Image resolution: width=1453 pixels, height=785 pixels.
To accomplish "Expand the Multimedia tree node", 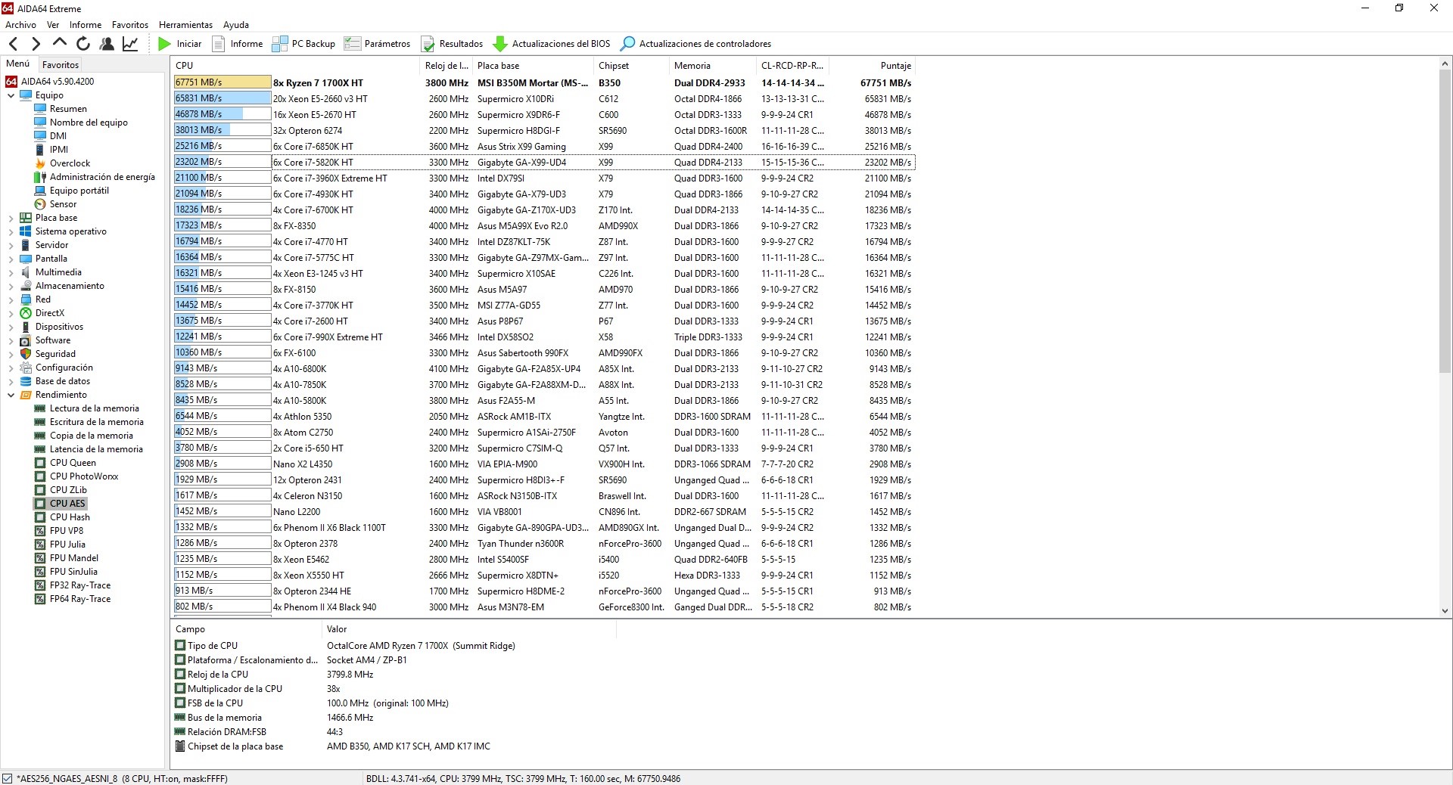I will point(11,272).
